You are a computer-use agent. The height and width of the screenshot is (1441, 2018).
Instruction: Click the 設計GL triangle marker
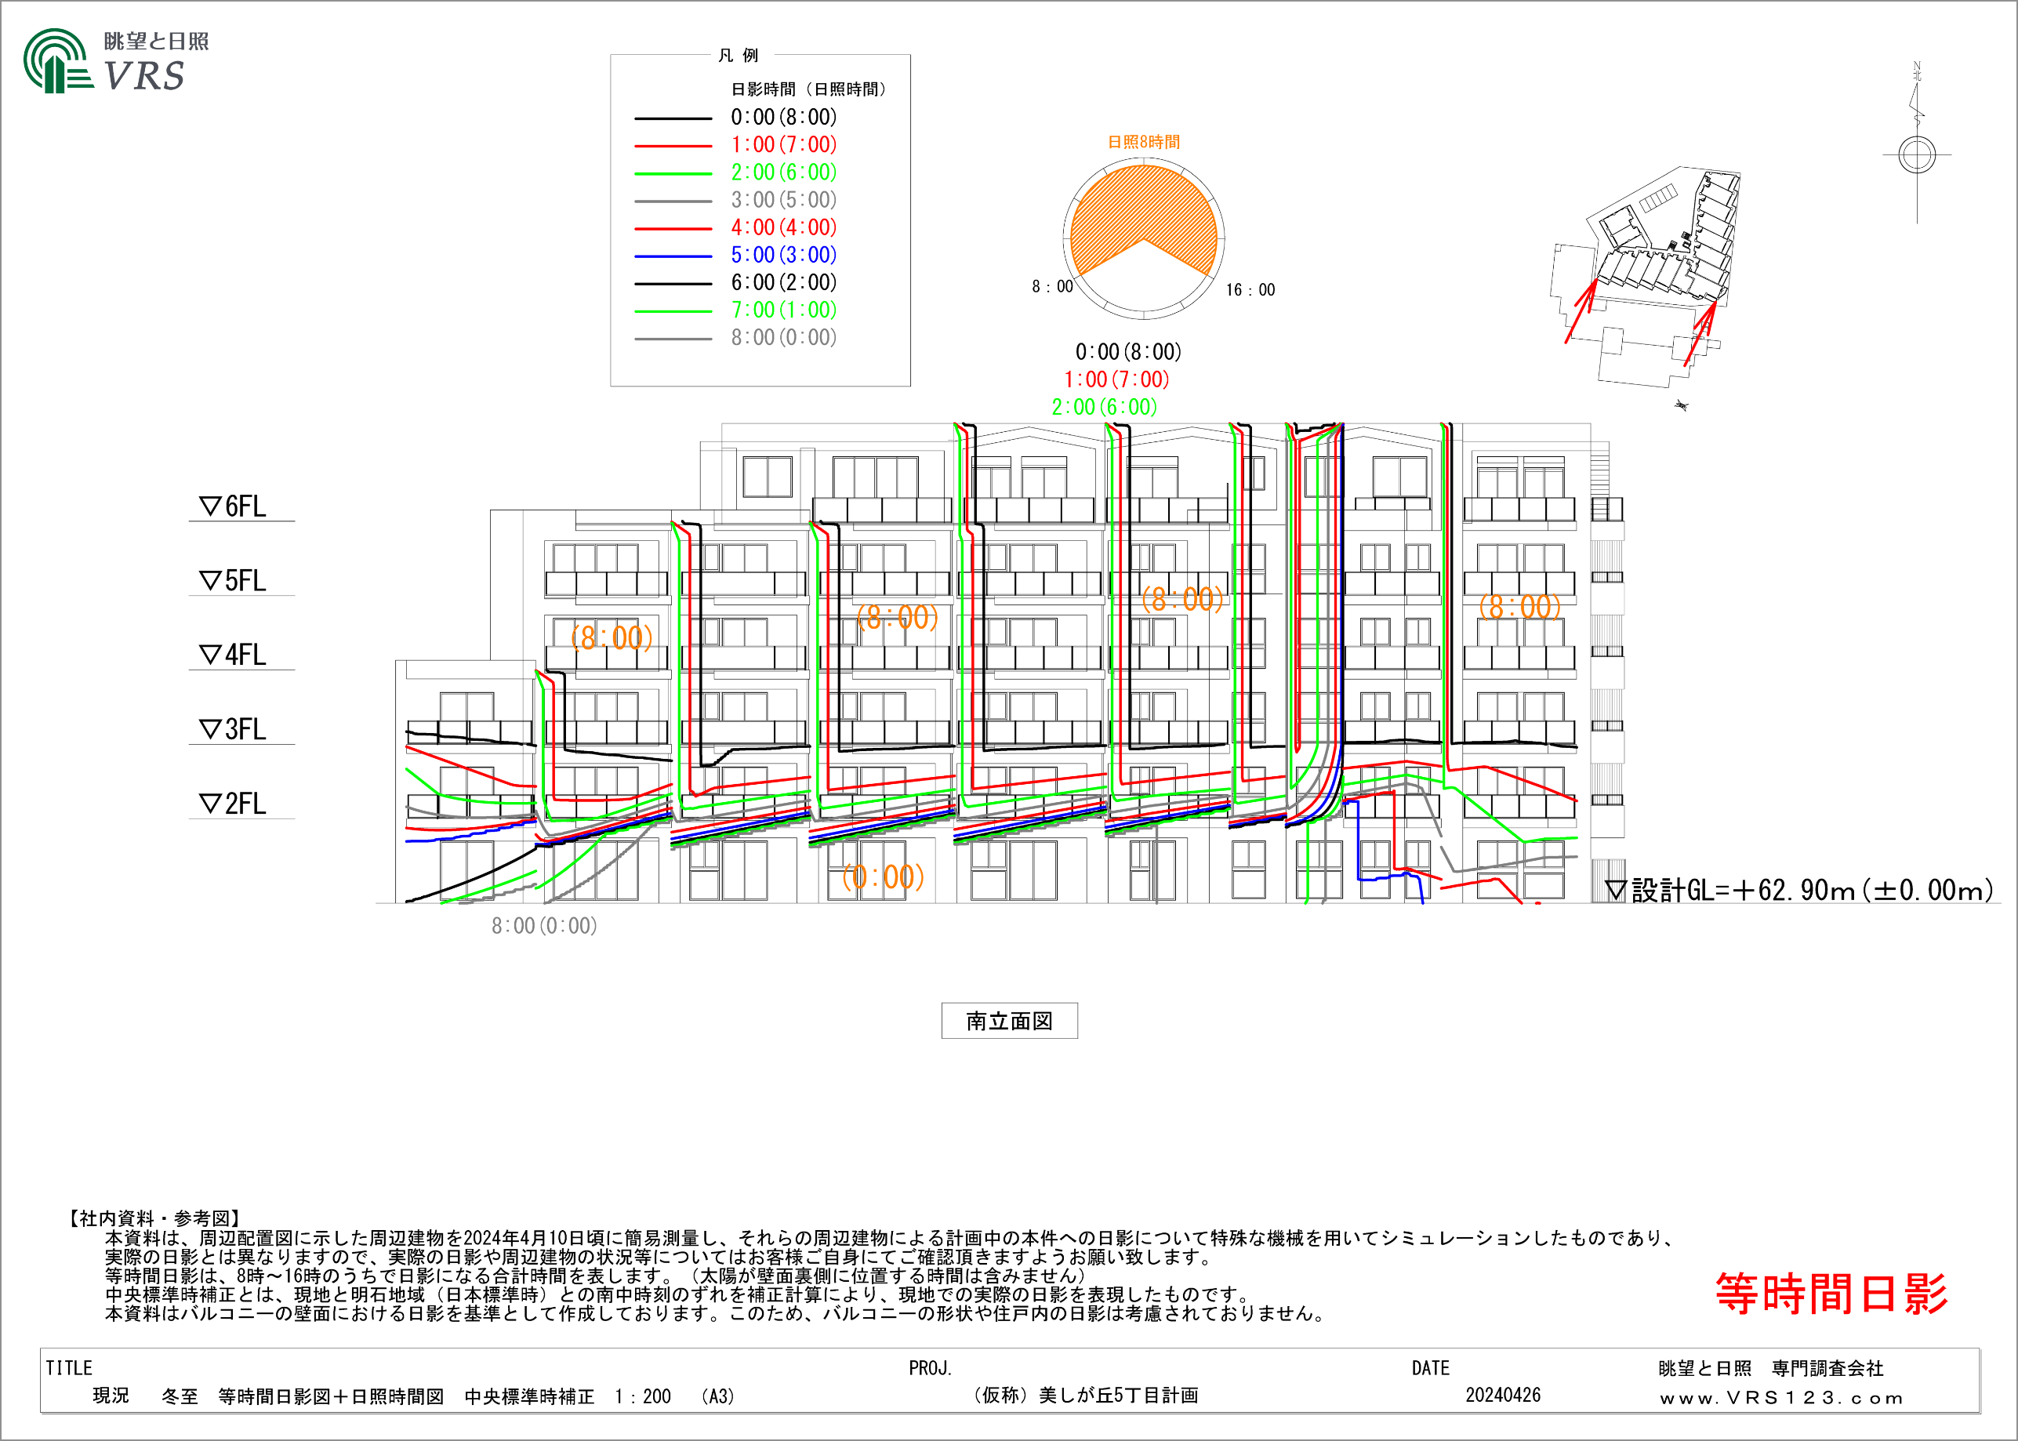point(1615,890)
